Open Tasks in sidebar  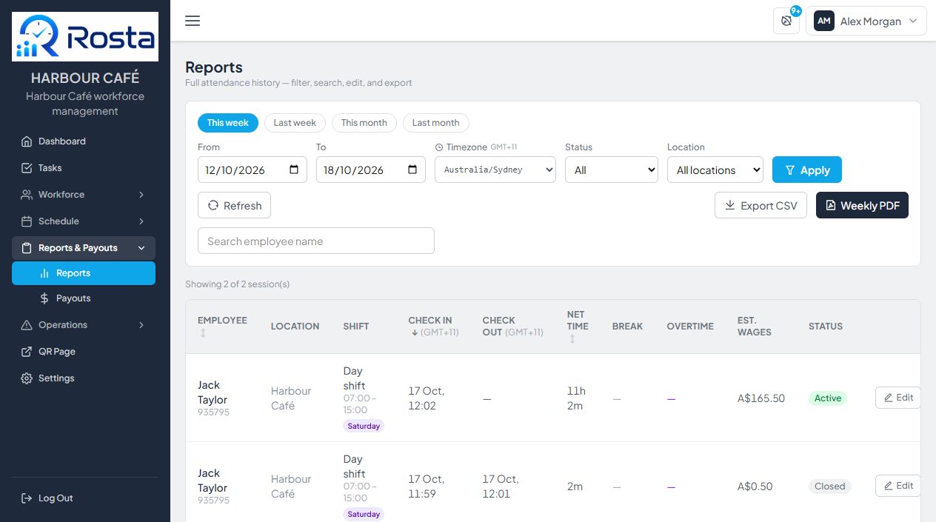84,168
